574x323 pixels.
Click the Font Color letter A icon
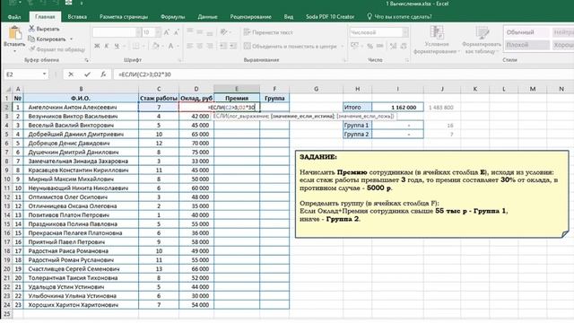click(170, 46)
